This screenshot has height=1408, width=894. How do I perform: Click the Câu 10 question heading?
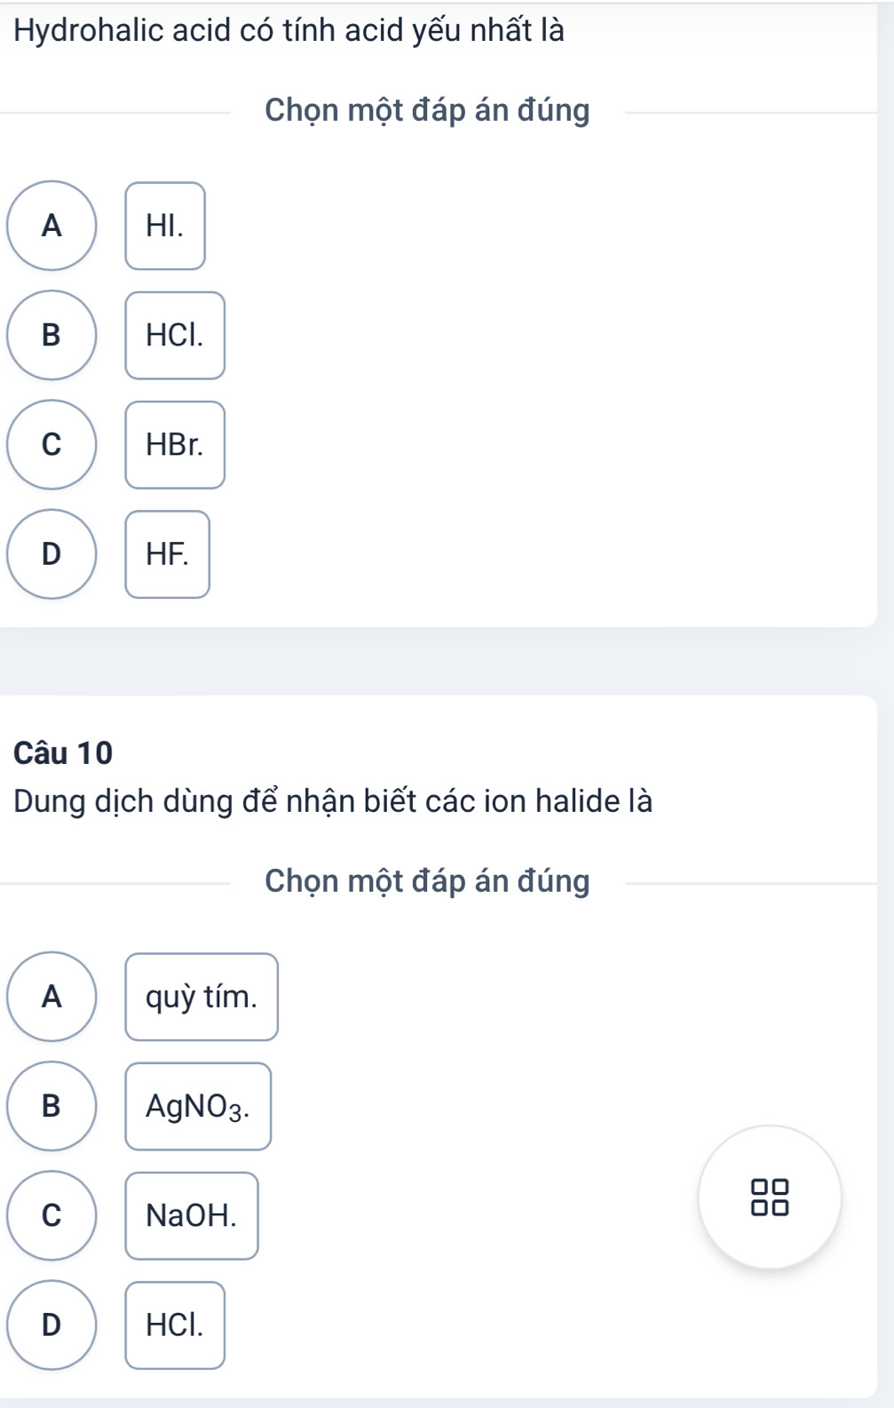pos(64,752)
